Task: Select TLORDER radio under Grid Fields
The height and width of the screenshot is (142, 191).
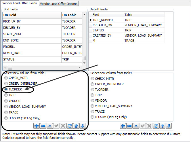Action: tap(6, 89)
